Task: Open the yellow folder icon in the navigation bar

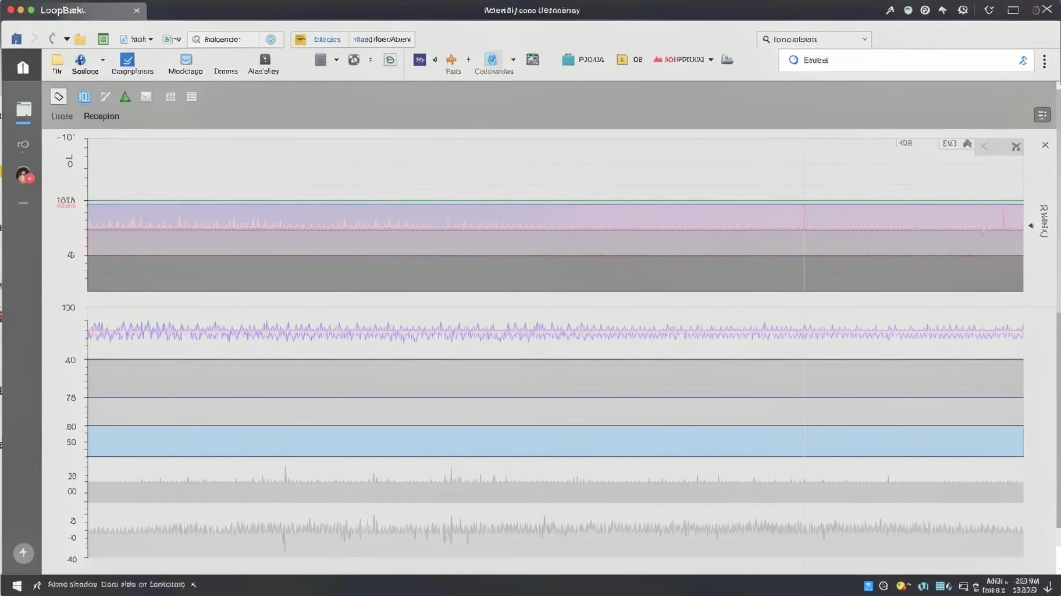Action: [80, 40]
